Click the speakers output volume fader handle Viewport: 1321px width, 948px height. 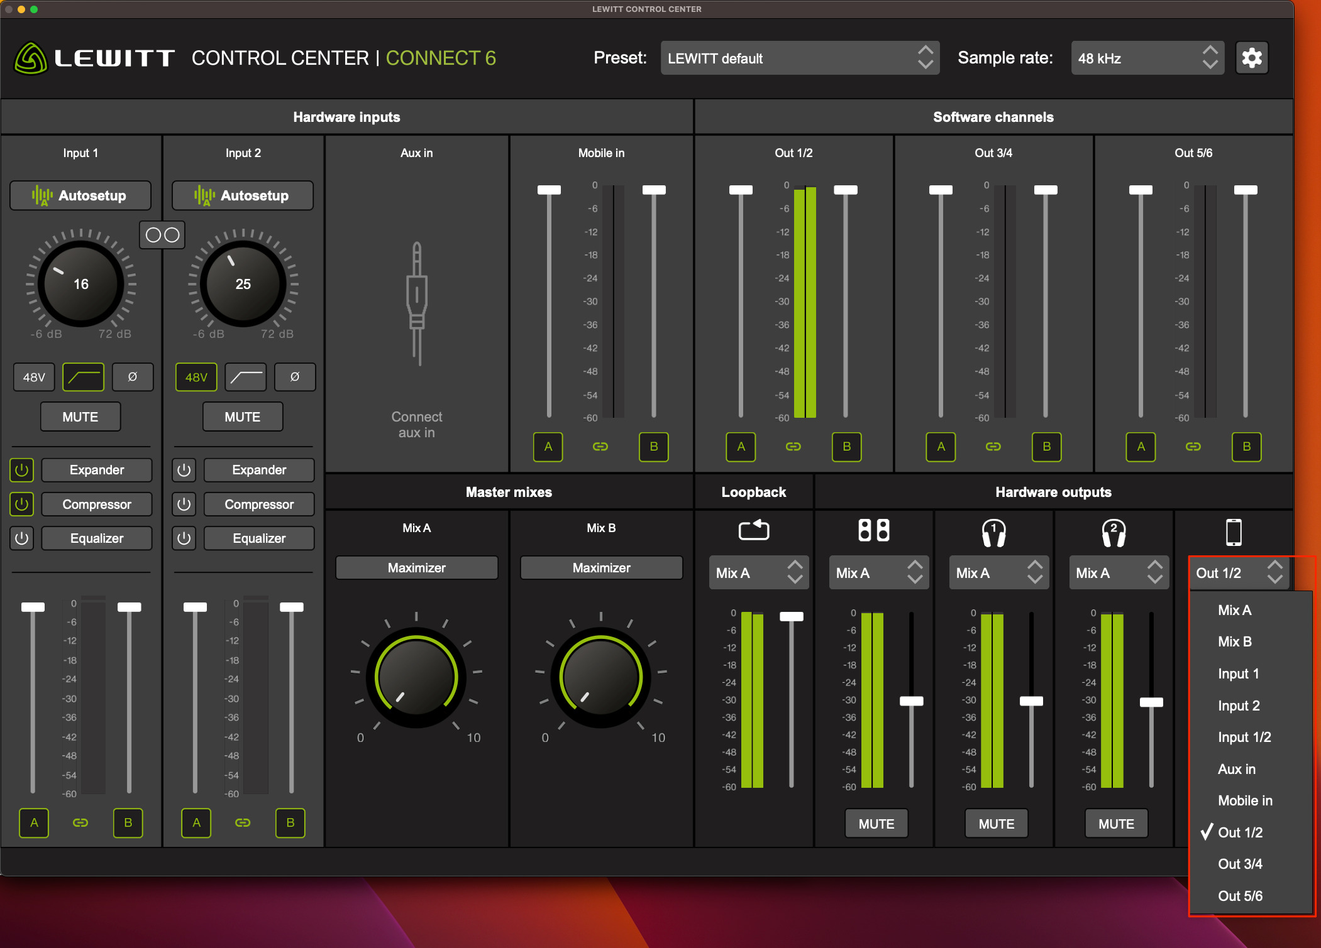912,701
